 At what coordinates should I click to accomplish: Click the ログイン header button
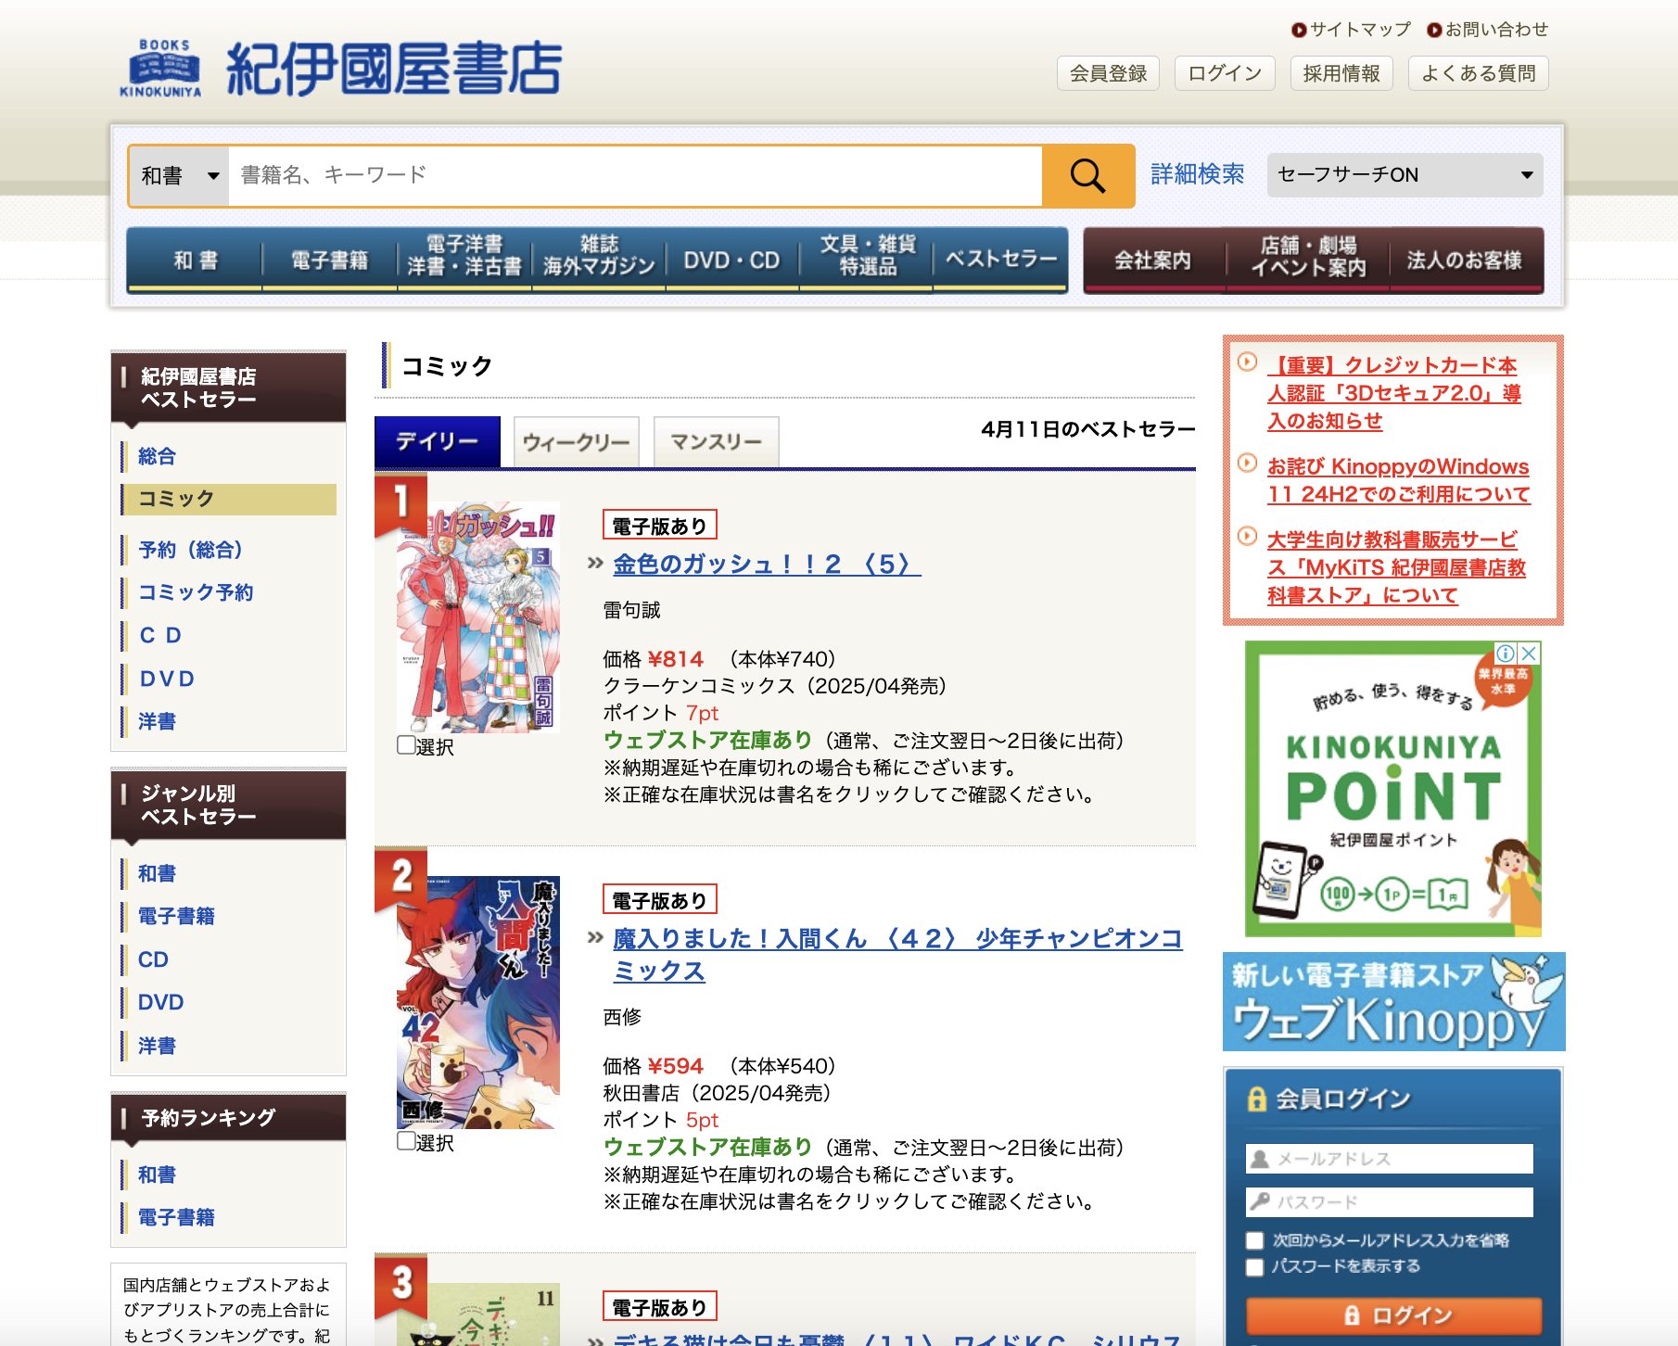[1226, 73]
